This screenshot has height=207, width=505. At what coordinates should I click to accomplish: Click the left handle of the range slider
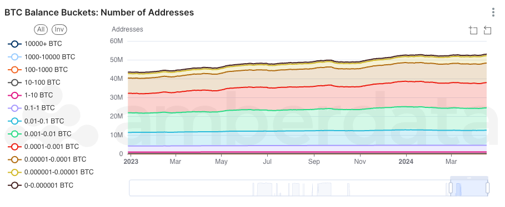click(x=451, y=188)
